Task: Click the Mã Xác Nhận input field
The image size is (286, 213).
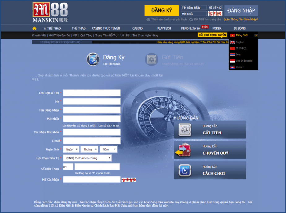Action: point(92,179)
